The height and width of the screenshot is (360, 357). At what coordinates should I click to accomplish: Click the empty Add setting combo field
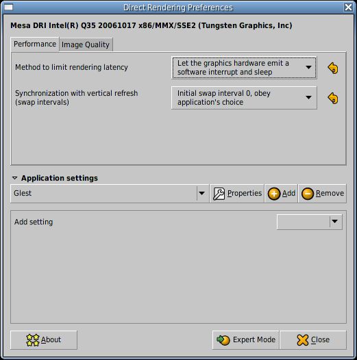pyautogui.click(x=303, y=222)
